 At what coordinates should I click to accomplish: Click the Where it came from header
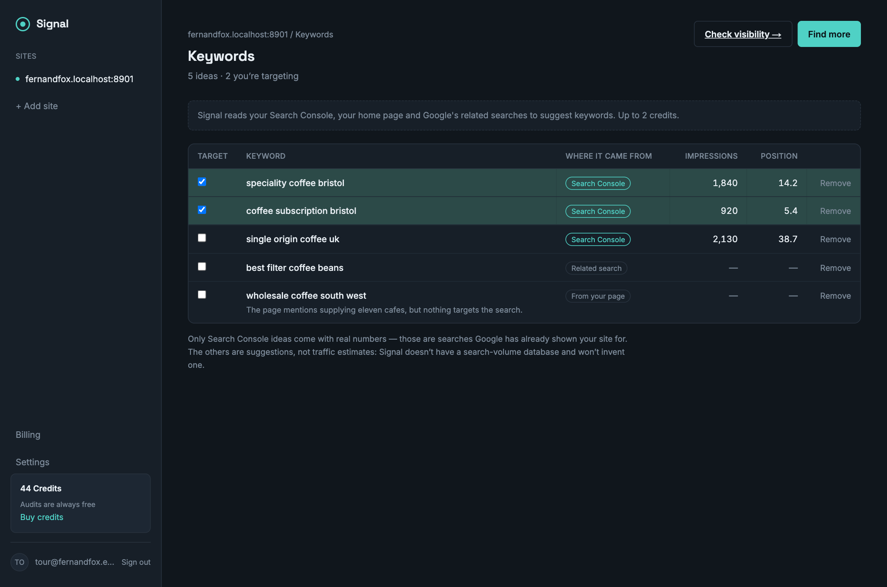(x=608, y=156)
